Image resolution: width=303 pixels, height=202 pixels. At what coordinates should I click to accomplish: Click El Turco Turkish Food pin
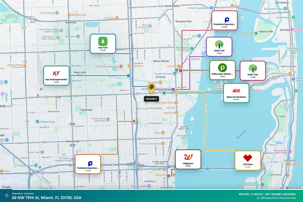coord(163,143)
